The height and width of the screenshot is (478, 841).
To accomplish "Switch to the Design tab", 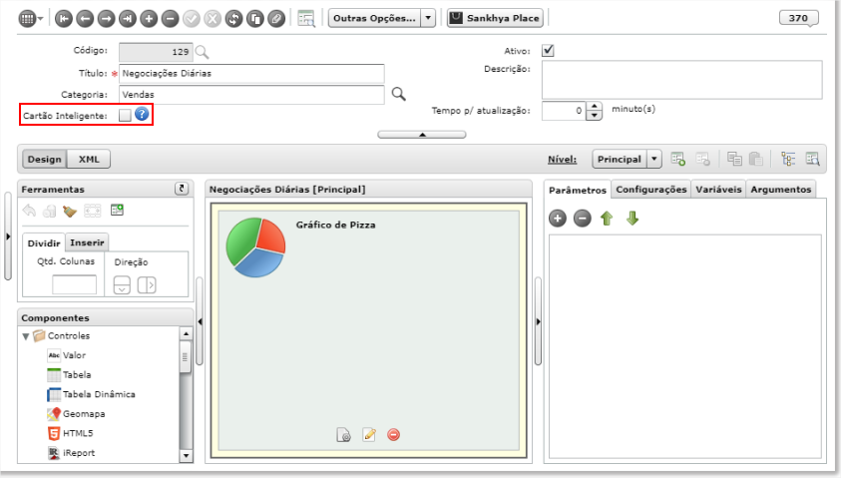I will (45, 160).
